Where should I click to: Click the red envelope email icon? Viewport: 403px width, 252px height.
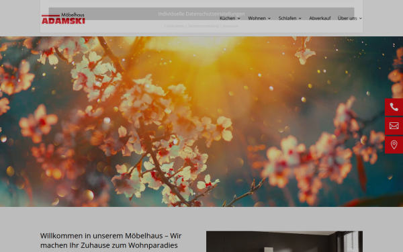click(394, 126)
